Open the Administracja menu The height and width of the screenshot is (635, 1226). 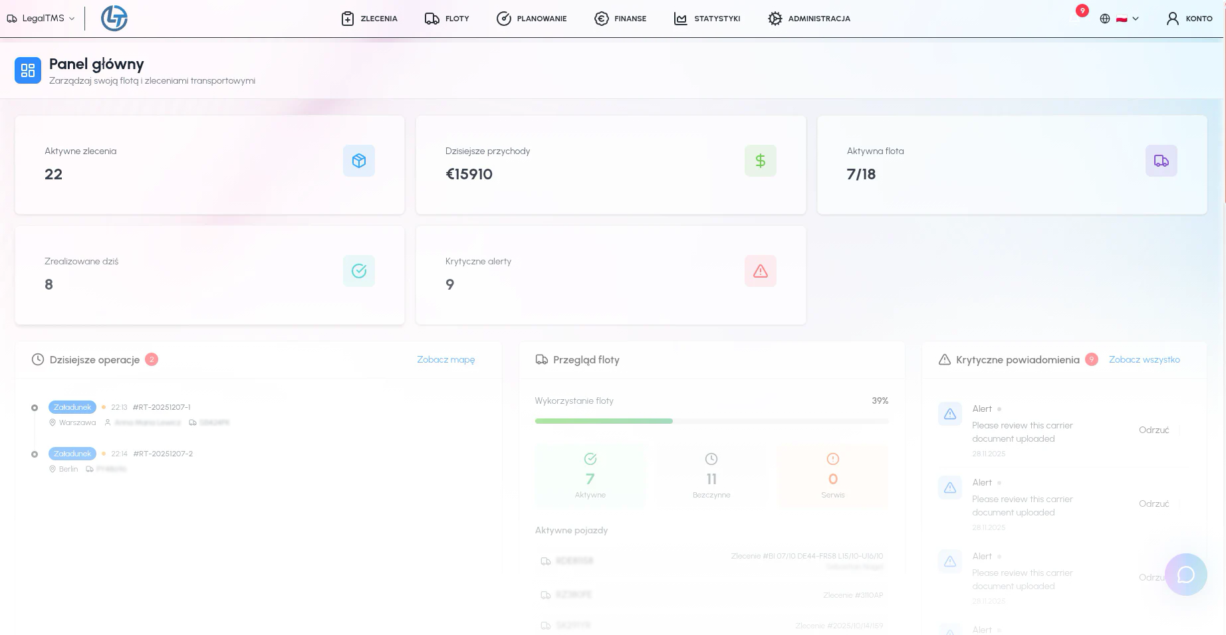coord(809,19)
